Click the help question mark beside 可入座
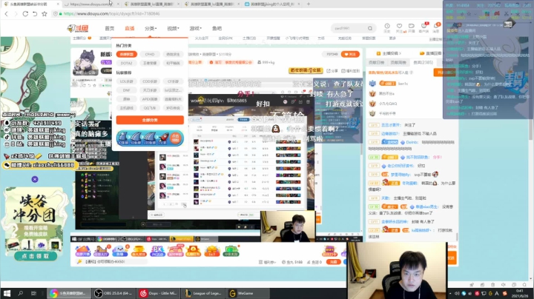 point(411,73)
